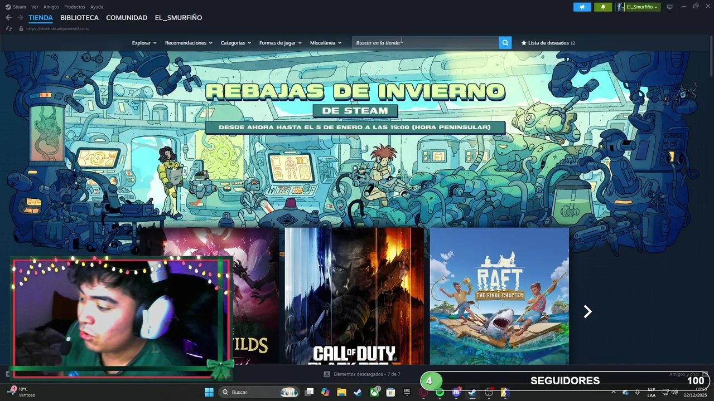This screenshot has width=714, height=401.
Task: Open the Productos menu
Action: [x=75, y=7]
